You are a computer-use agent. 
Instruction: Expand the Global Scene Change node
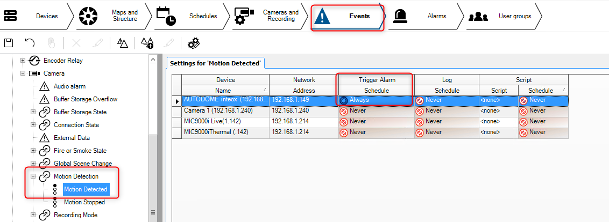pyautogui.click(x=33, y=163)
